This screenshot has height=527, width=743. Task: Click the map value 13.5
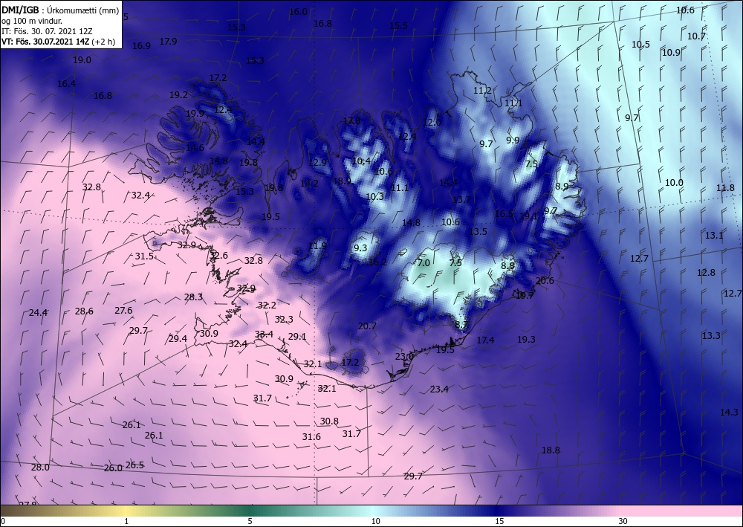tap(478, 232)
